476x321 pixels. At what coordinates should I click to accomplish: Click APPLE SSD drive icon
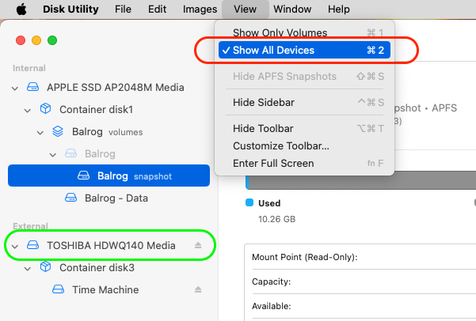point(32,87)
